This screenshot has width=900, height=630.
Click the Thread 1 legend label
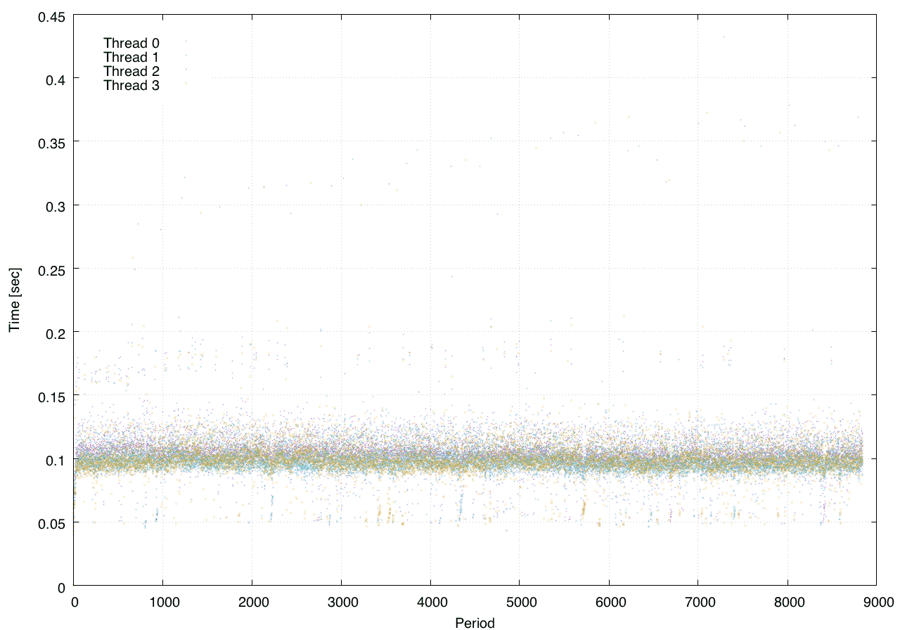pyautogui.click(x=131, y=57)
